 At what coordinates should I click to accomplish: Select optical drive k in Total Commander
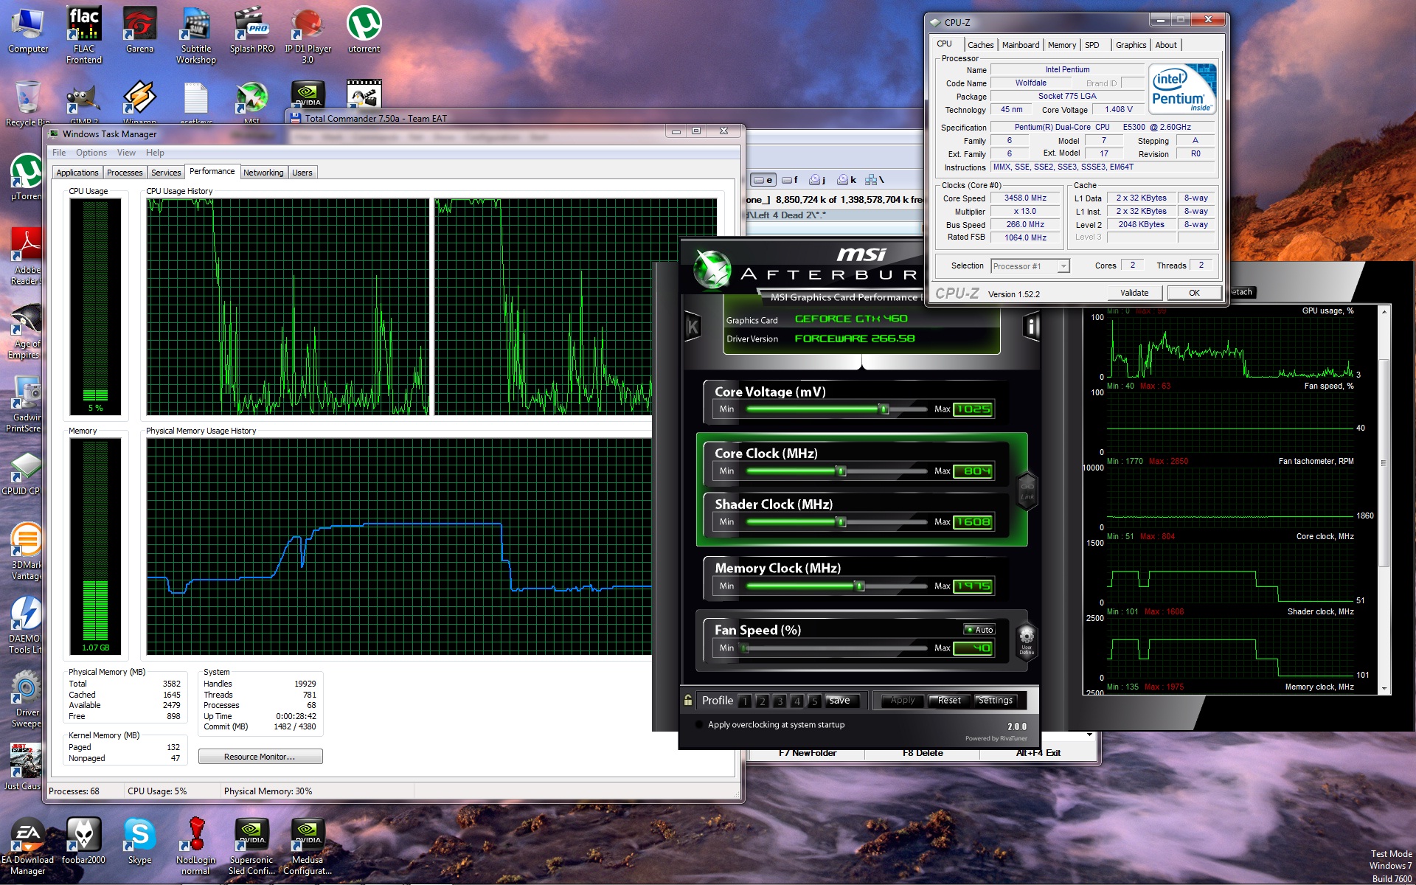point(846,179)
